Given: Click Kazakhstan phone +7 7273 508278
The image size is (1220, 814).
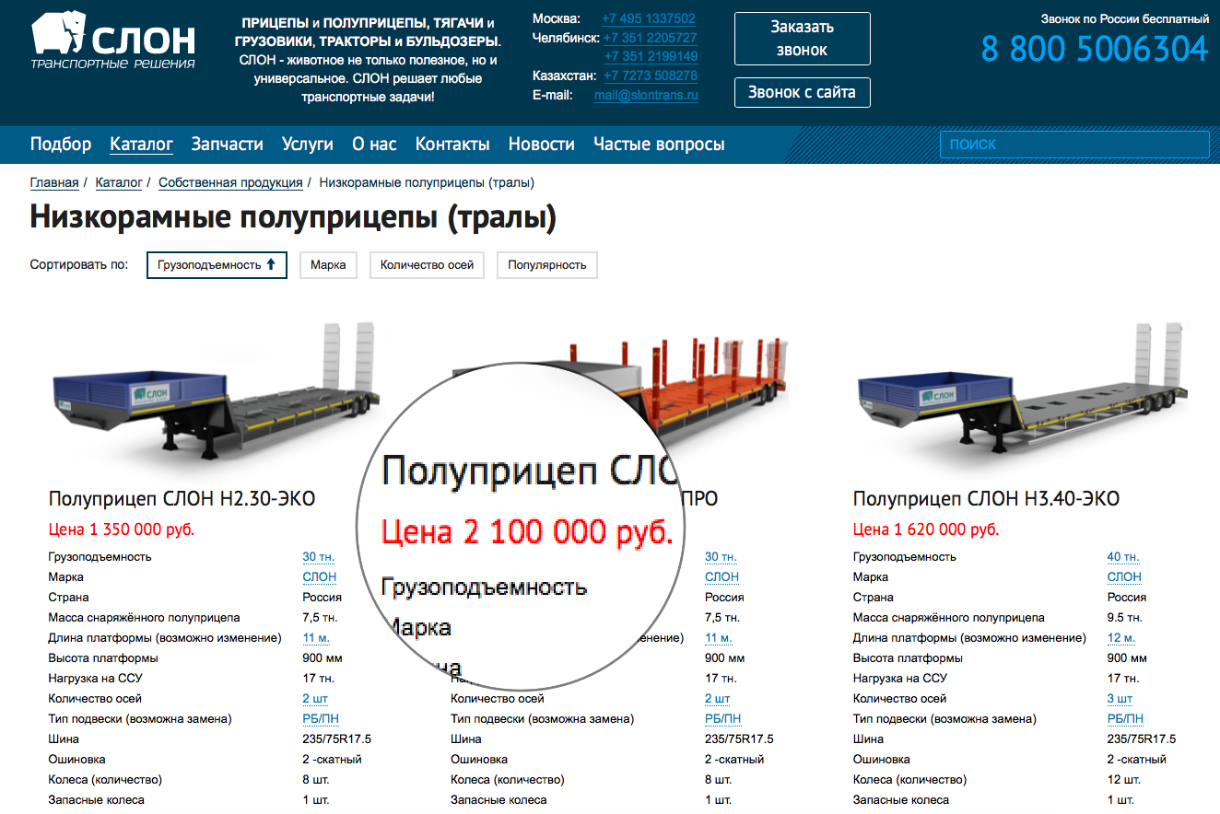Looking at the screenshot, I should coord(651,76).
